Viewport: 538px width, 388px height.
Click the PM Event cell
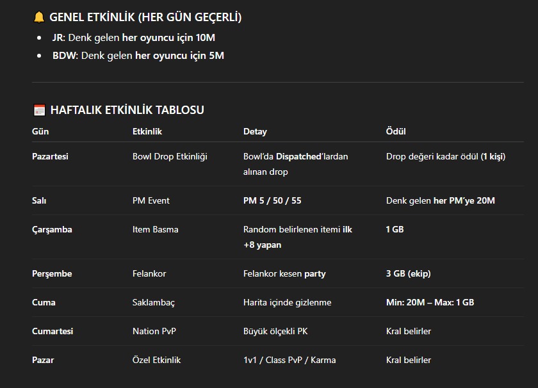pyautogui.click(x=151, y=200)
